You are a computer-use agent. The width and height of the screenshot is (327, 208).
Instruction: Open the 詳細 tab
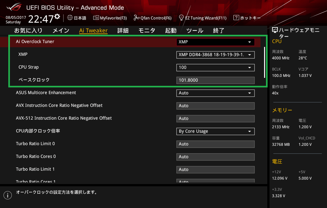click(123, 31)
